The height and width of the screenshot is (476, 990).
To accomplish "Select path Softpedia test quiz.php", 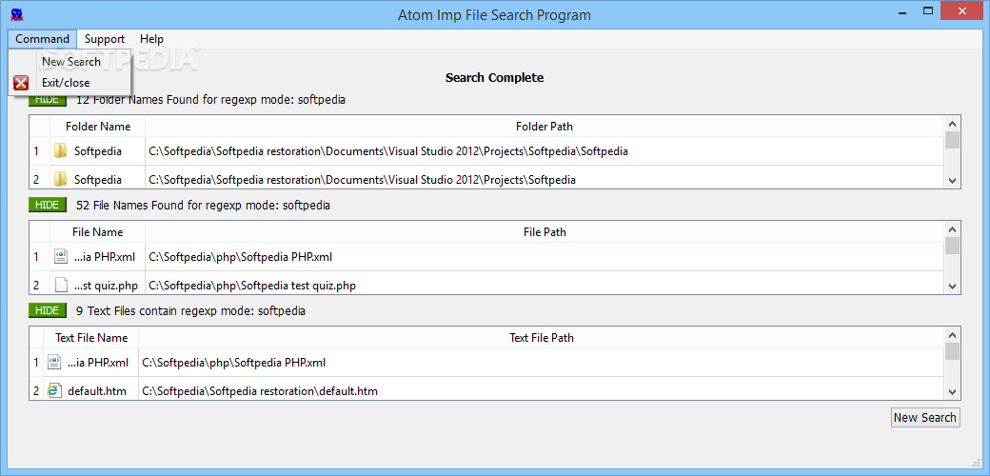I will click(252, 286).
